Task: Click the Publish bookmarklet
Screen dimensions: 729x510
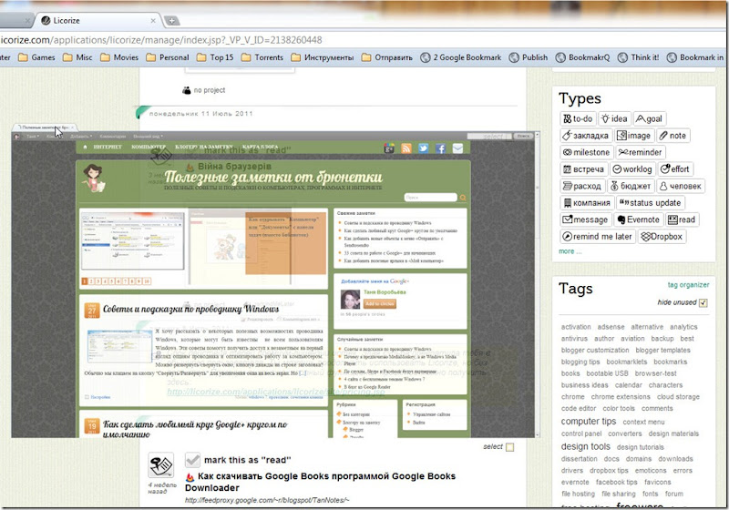Action: 529,57
